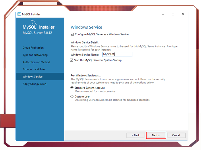The height and width of the screenshot is (150, 201).
Task: Jump to the Apply Configuration step
Action: 34,84
